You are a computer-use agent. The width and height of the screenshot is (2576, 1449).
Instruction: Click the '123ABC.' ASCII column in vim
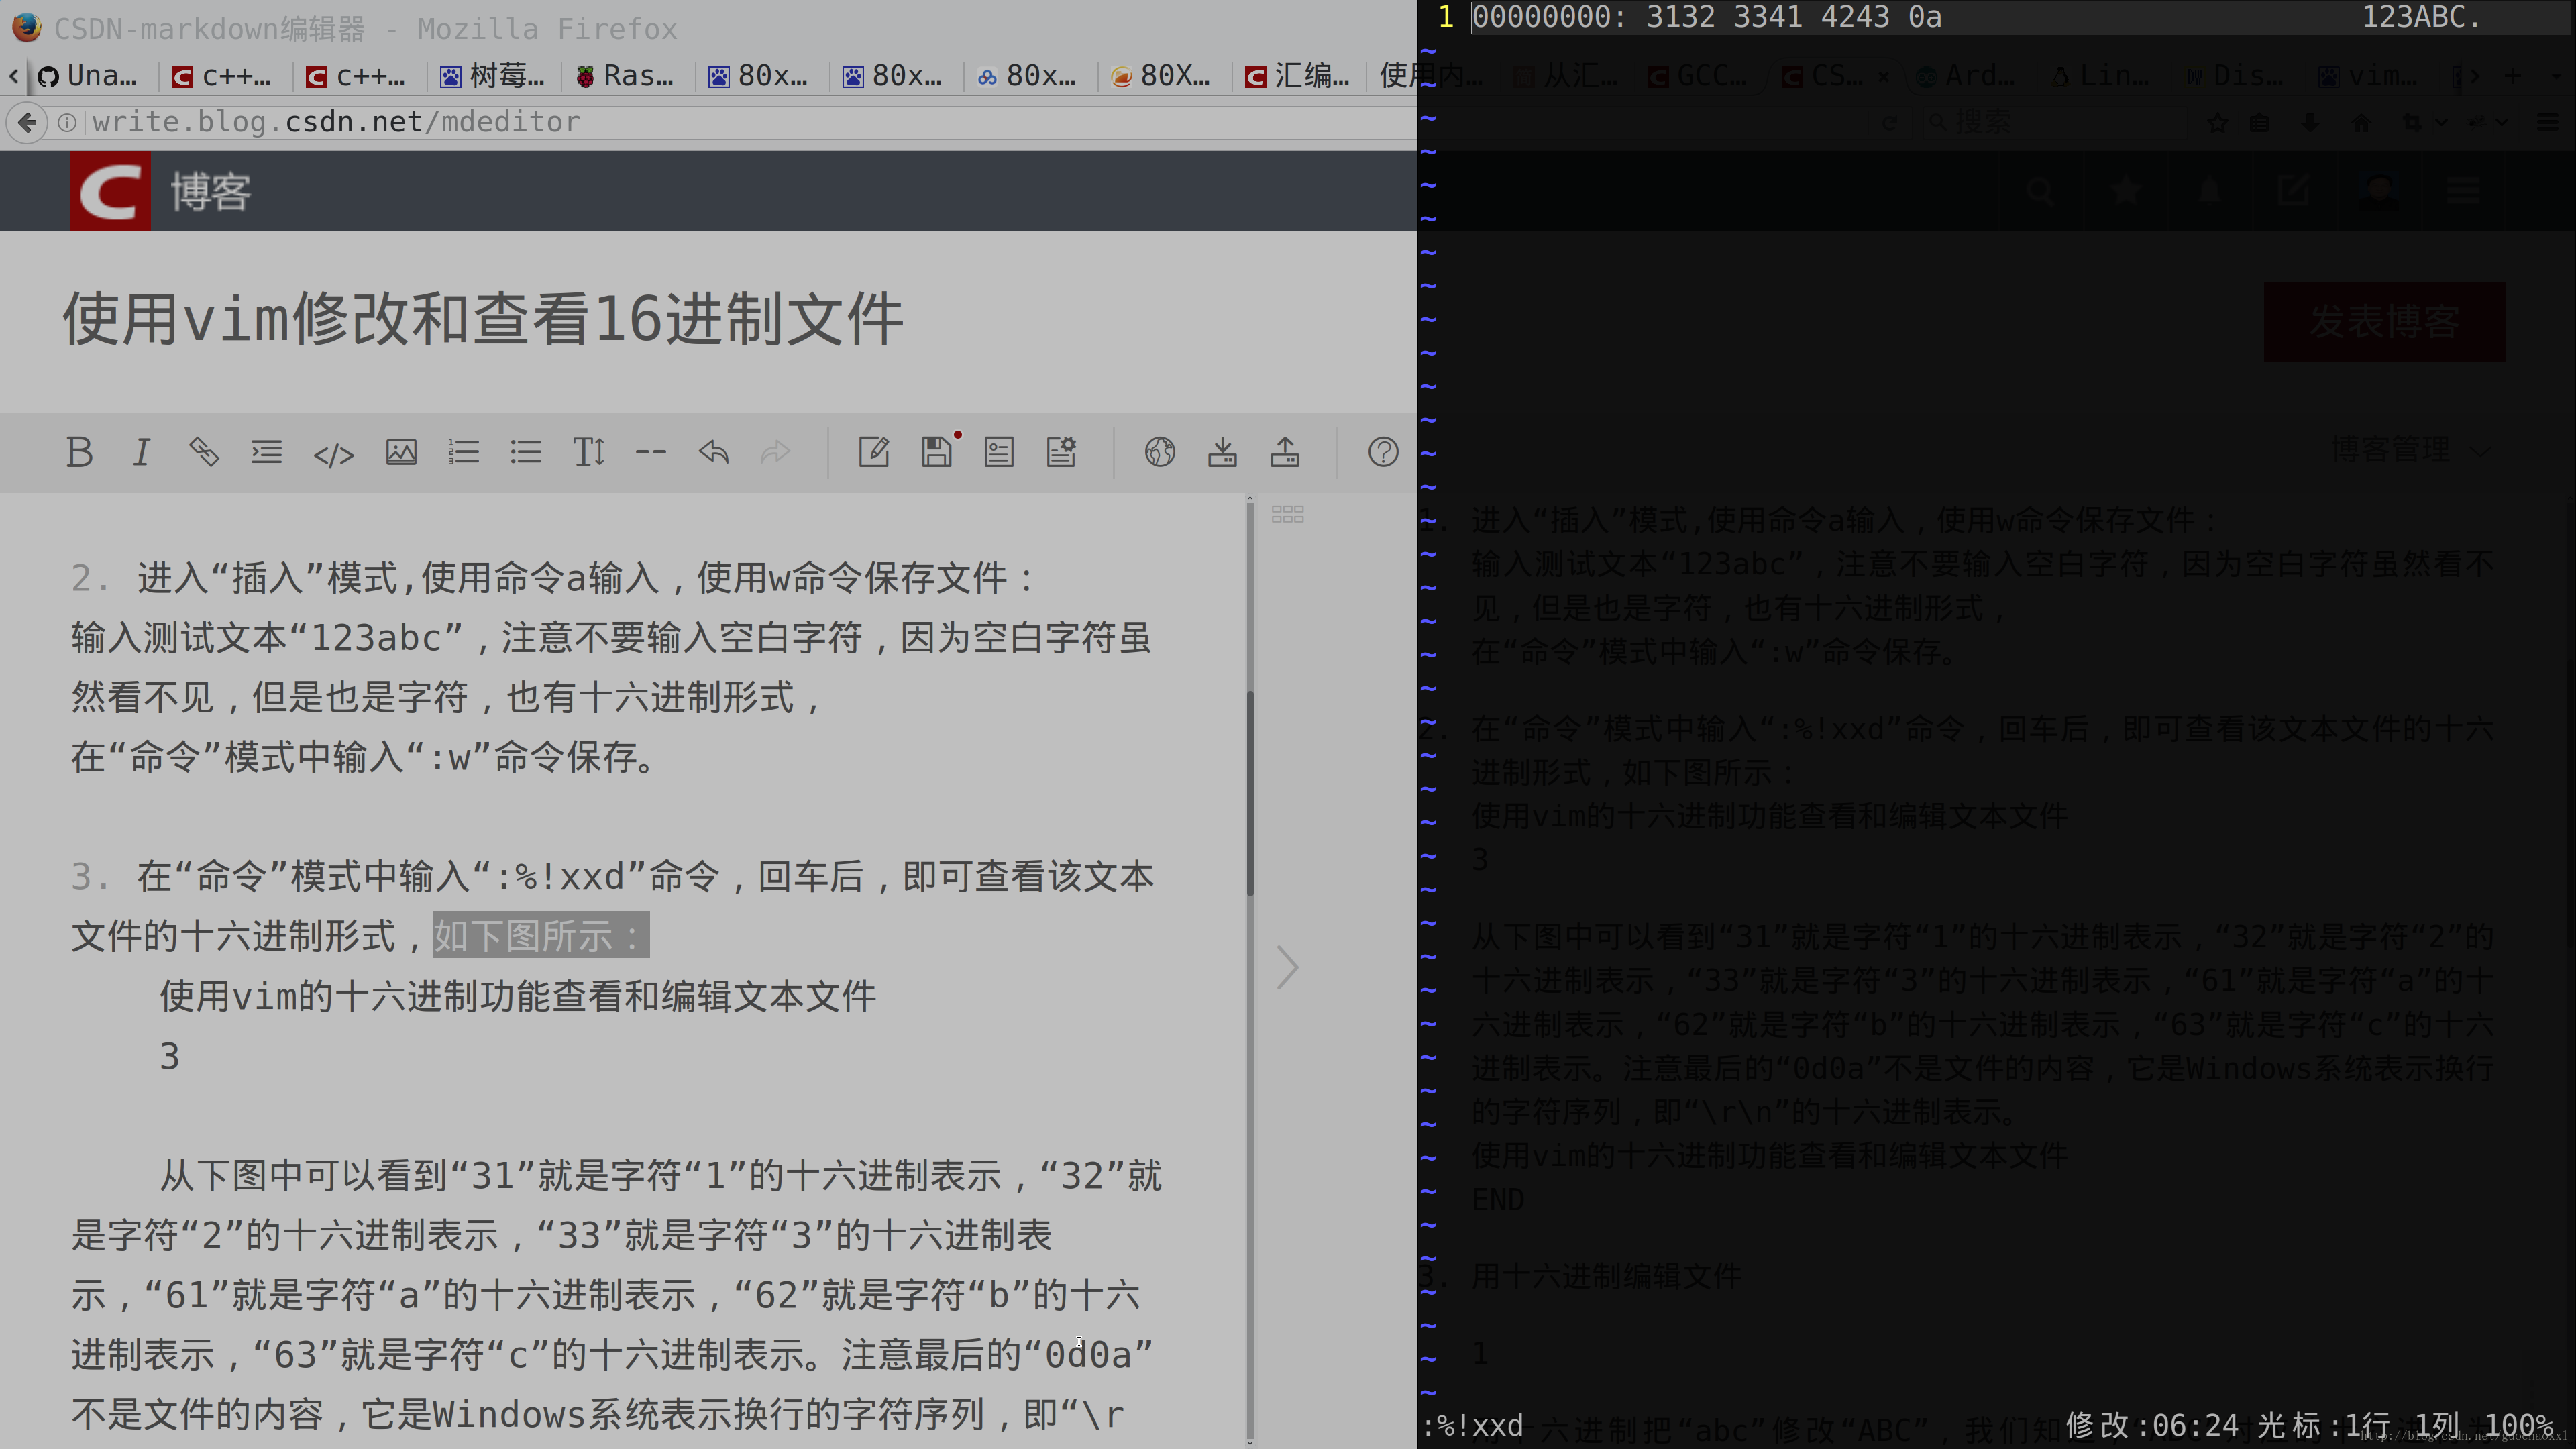pyautogui.click(x=2422, y=17)
